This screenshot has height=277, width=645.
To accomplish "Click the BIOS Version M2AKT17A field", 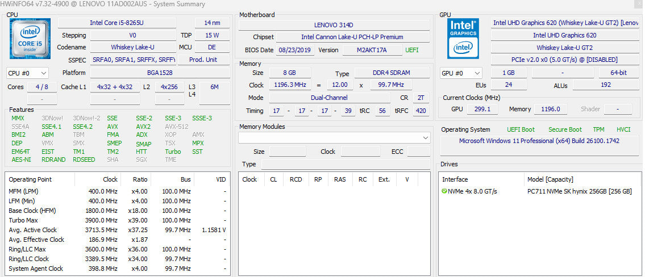I will coord(372,50).
